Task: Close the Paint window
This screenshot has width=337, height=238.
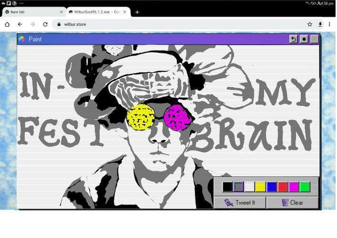Action: click(x=314, y=39)
